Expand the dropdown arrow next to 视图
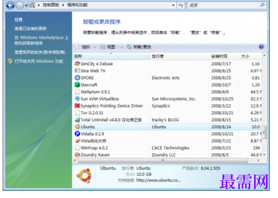This screenshot has height=198, width=278. pos(121,47)
